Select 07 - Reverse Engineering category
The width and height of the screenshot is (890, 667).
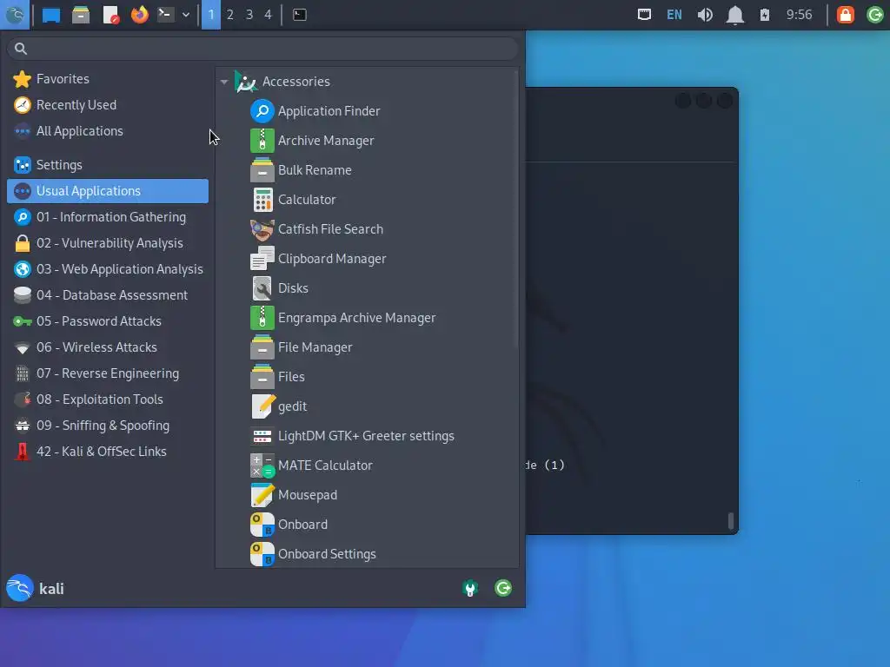[108, 373]
